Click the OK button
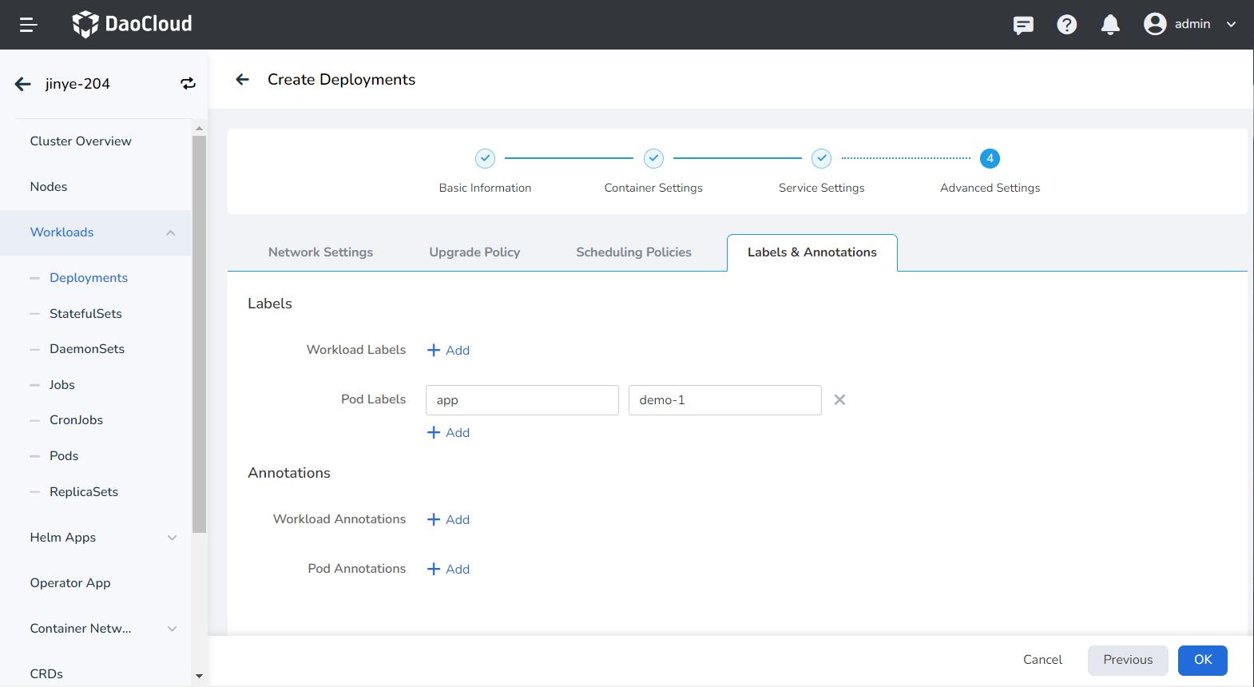The height and width of the screenshot is (687, 1254). coord(1202,660)
